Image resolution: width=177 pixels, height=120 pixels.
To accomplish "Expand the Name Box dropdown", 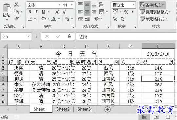I will [29, 36].
